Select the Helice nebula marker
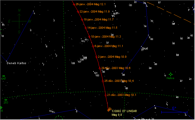This screenshot has width=195, height=120. point(170,75)
